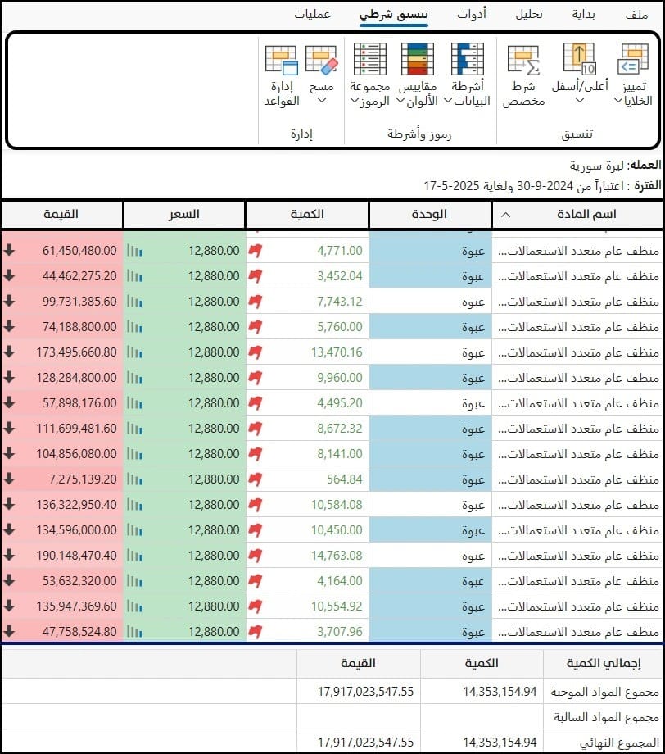
Task: Click the الكمية column header
Action: (307, 215)
